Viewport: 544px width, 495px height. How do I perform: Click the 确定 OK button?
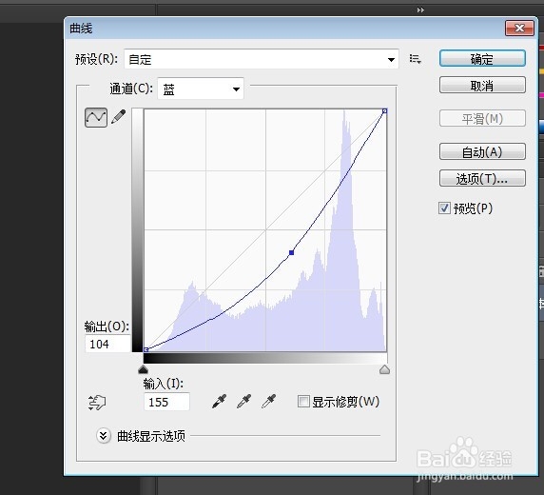pos(482,59)
